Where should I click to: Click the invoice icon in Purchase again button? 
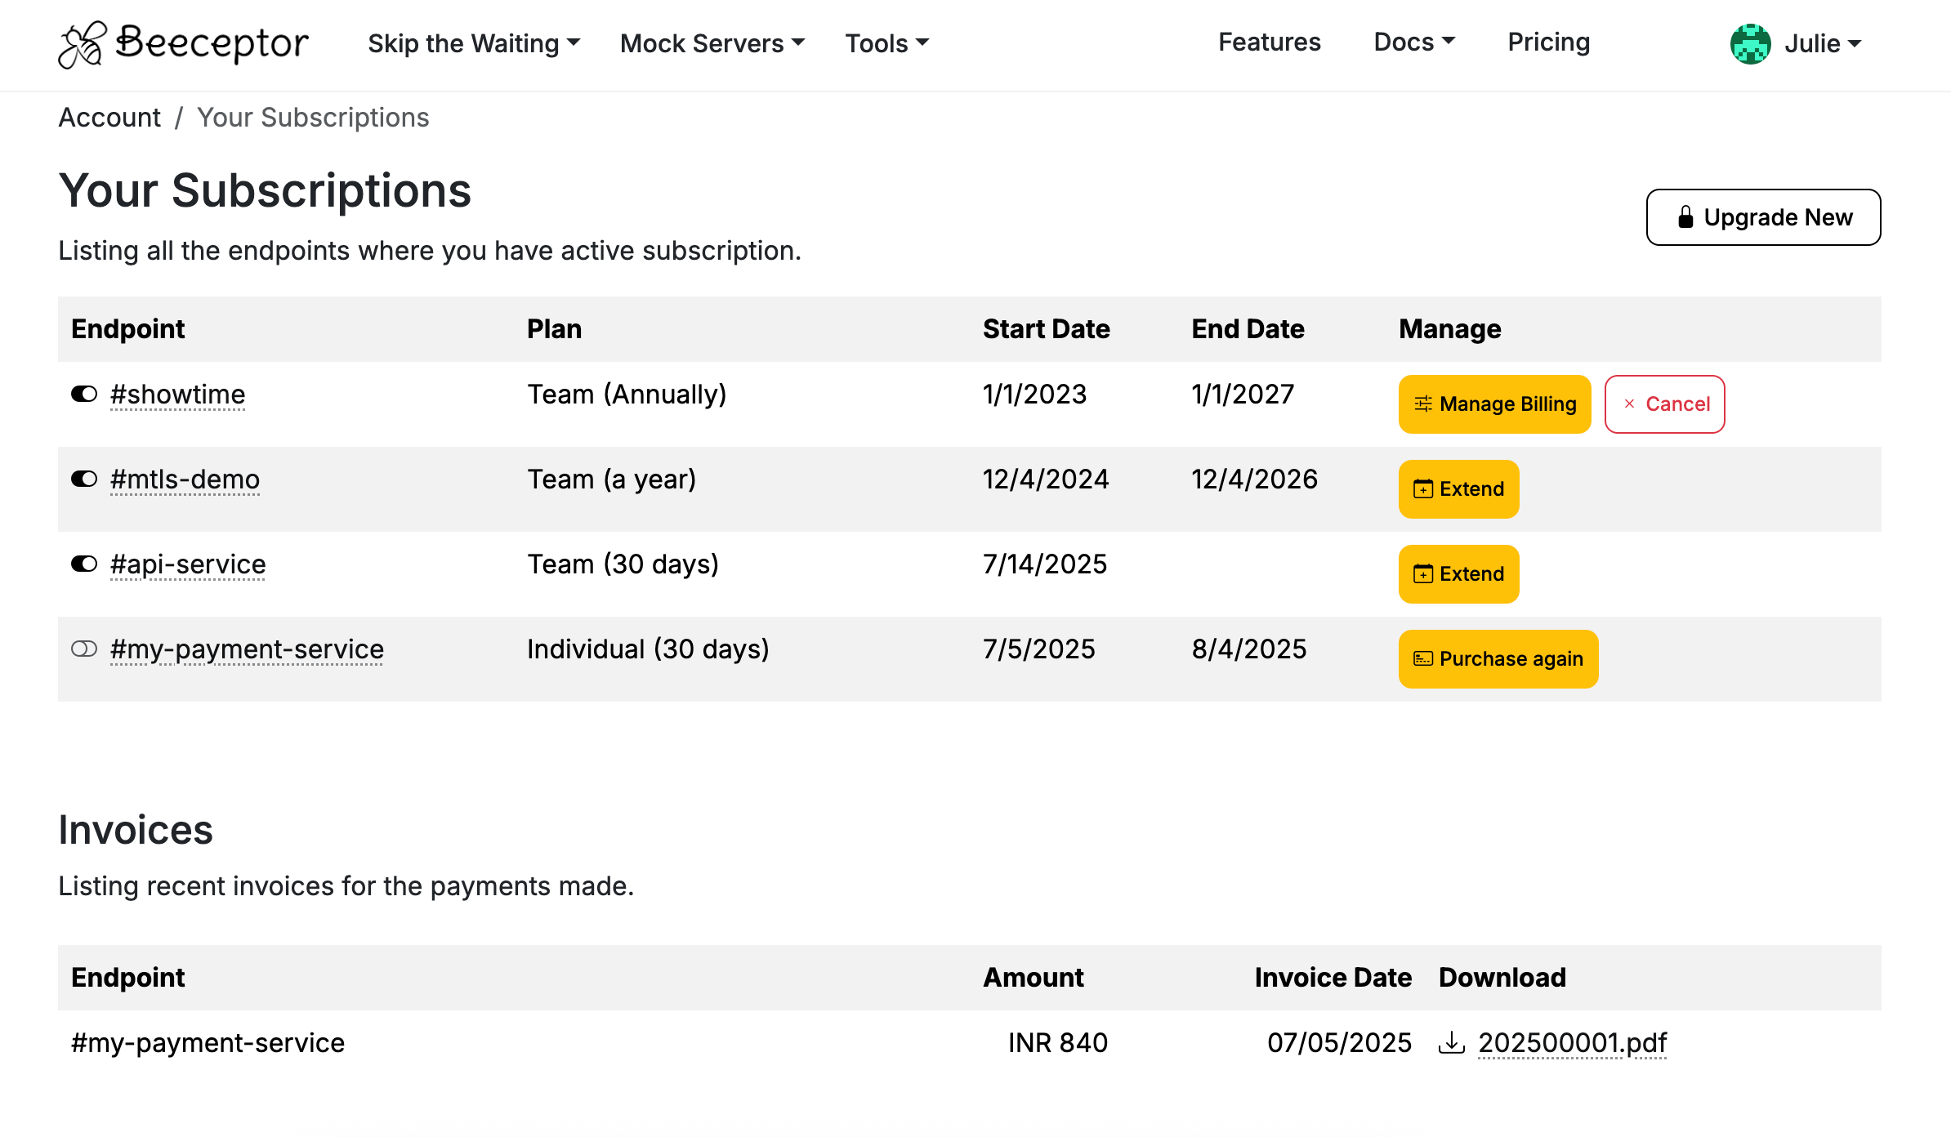pos(1422,659)
